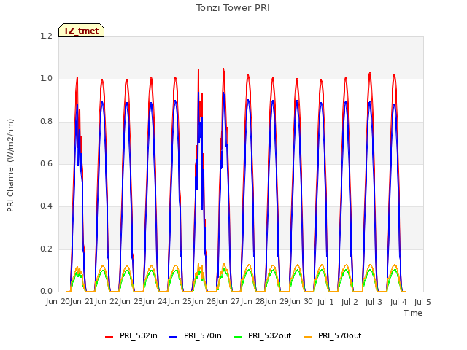Click the 0.2 y-axis tick label

[x=46, y=249]
